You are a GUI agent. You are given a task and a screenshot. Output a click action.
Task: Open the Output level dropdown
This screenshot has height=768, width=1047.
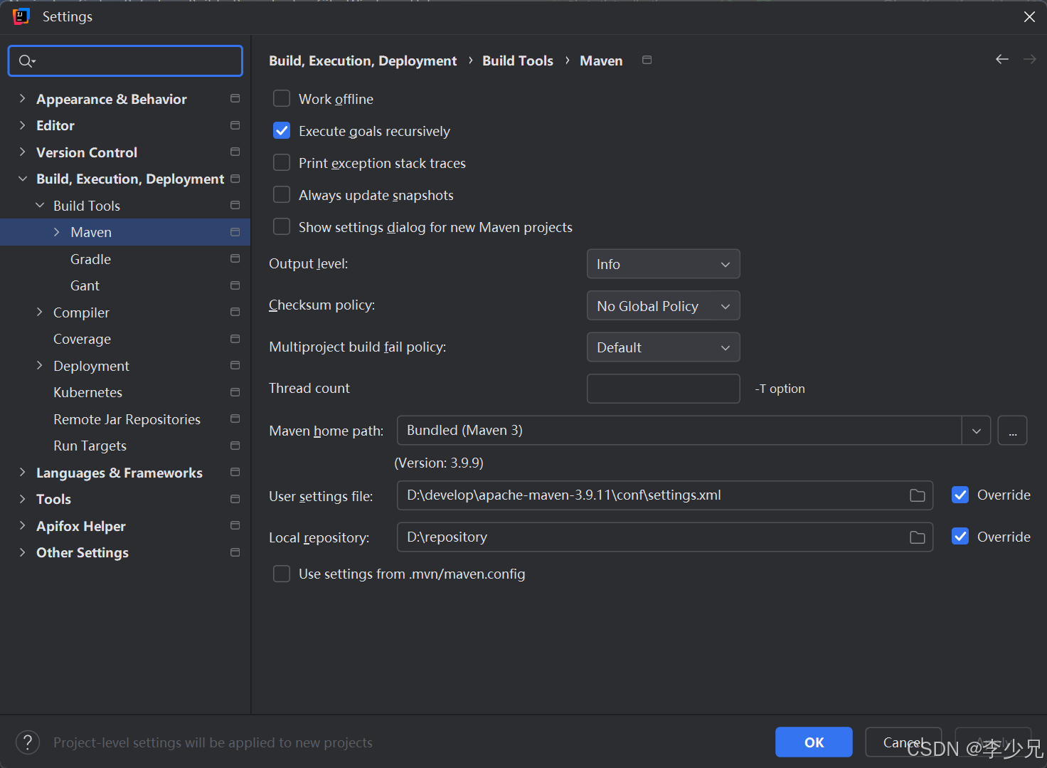663,264
